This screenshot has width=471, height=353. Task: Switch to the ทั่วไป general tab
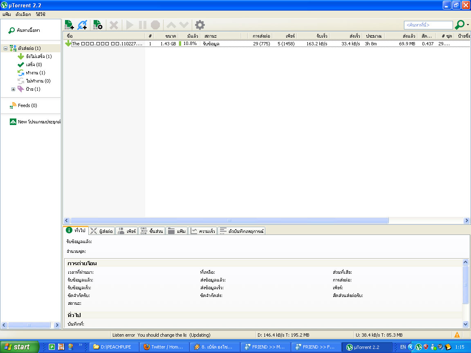click(x=76, y=230)
